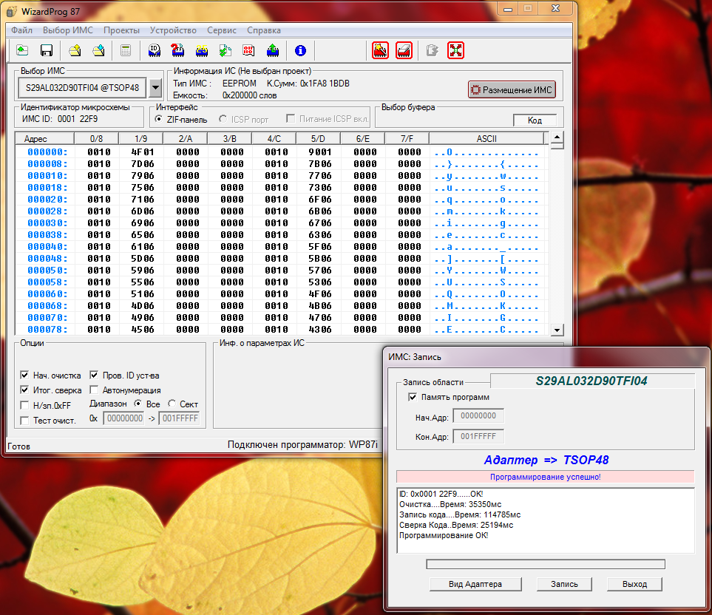Click the blue info icon in the toolbar
Image resolution: width=712 pixels, height=615 pixels.
tap(300, 50)
